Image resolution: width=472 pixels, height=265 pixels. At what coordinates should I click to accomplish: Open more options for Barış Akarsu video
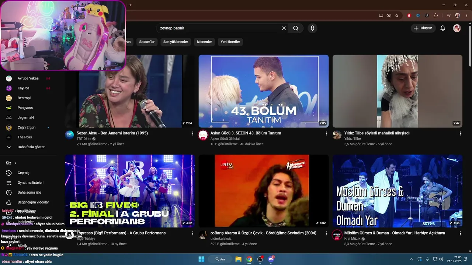(326, 233)
